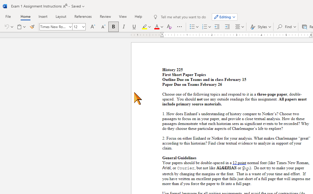Image resolution: width=313 pixels, height=194 pixels.
Task: Switch to the Insert tab
Action: click(43, 16)
